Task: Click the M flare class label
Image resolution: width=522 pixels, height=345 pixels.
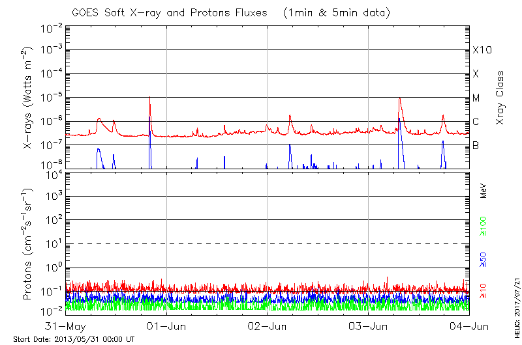Action: click(x=476, y=98)
